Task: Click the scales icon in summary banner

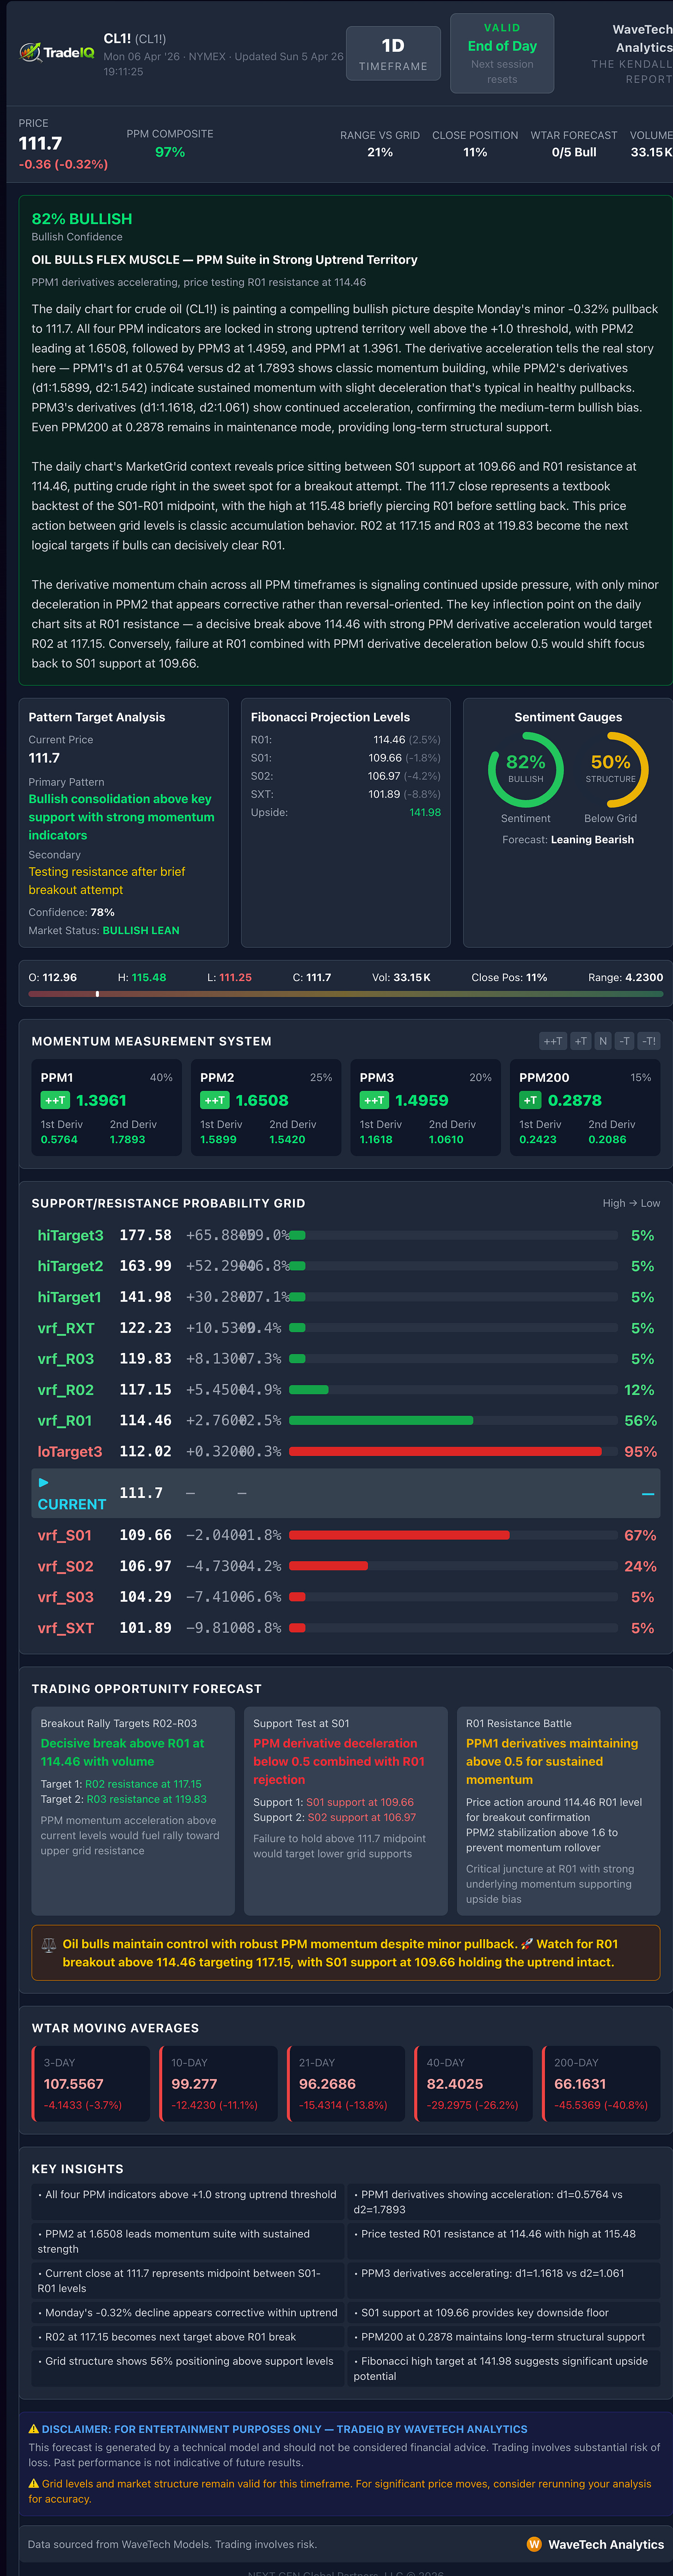Action: pos(48,1946)
